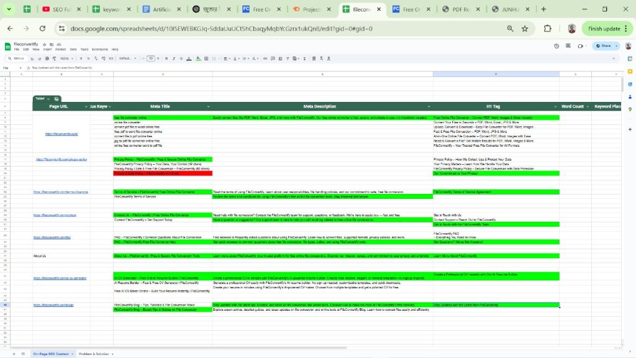636x358 pixels.
Task: Open the Borders tool in toolbar
Action: [x=206, y=58]
